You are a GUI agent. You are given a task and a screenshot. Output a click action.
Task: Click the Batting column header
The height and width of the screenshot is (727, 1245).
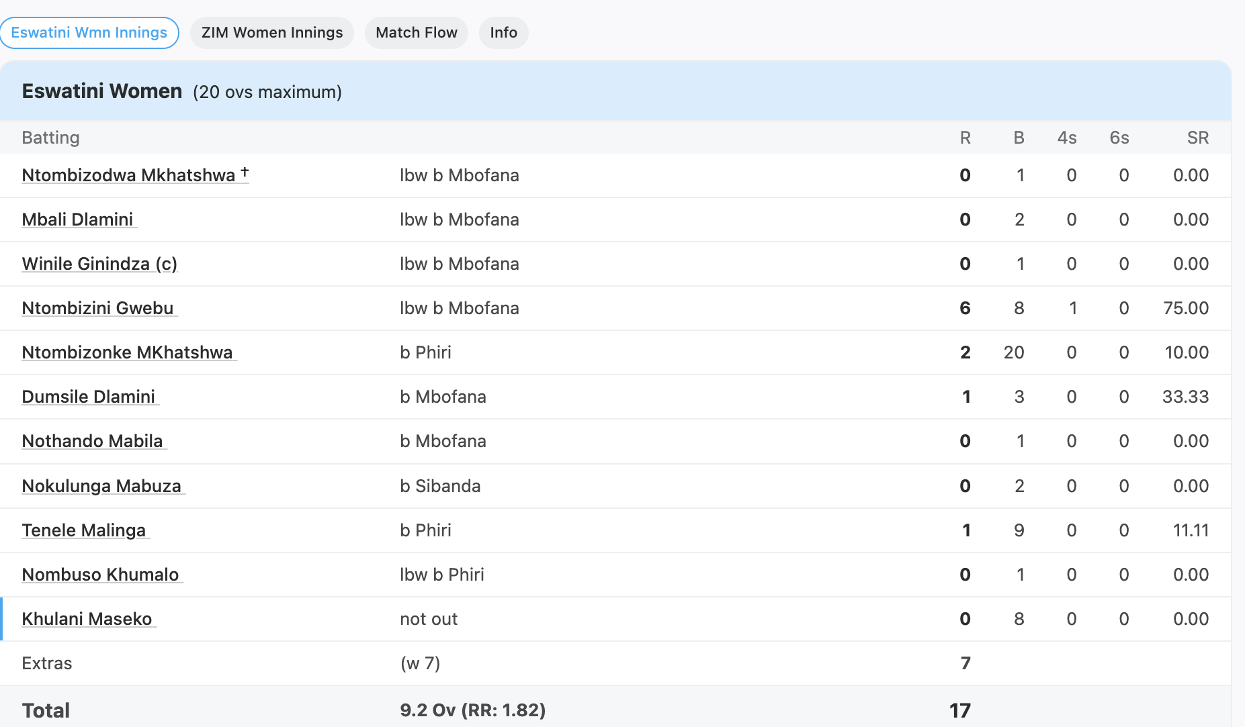click(50, 138)
